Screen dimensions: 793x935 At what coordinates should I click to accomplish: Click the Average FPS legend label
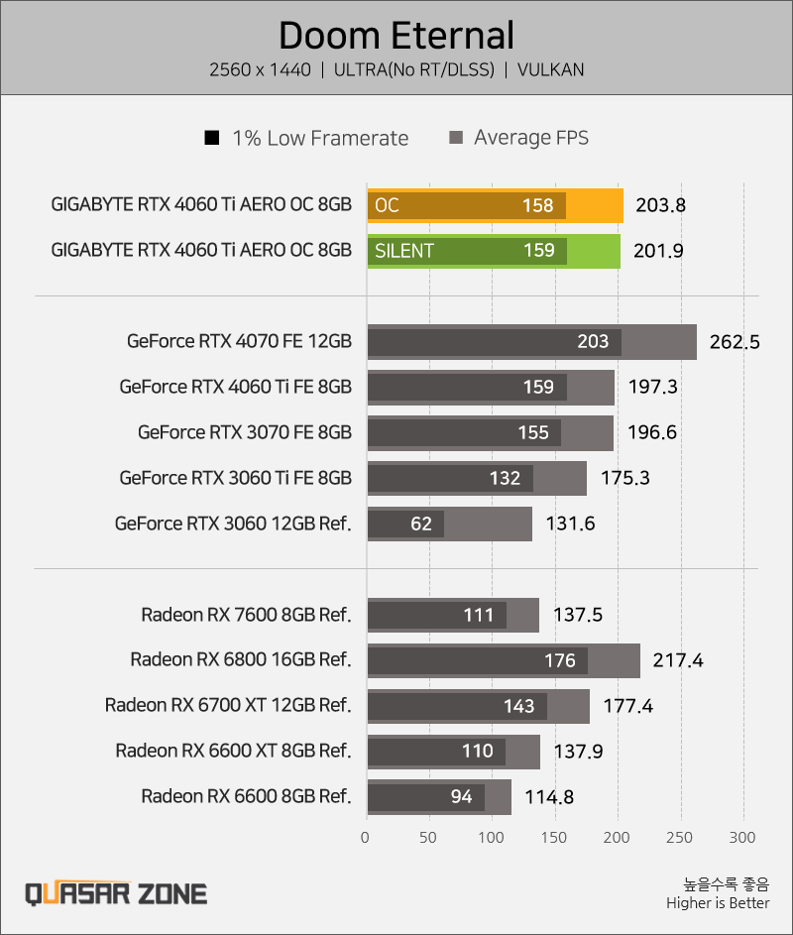point(531,138)
